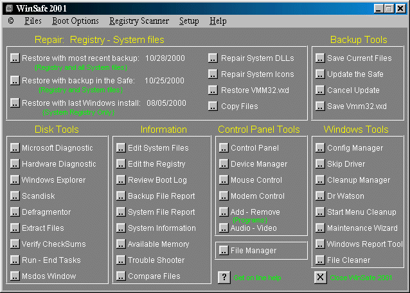Image resolution: width=410 pixels, height=293 pixels.
Task: Click the Save Vmm32.vxd button
Action: point(320,106)
